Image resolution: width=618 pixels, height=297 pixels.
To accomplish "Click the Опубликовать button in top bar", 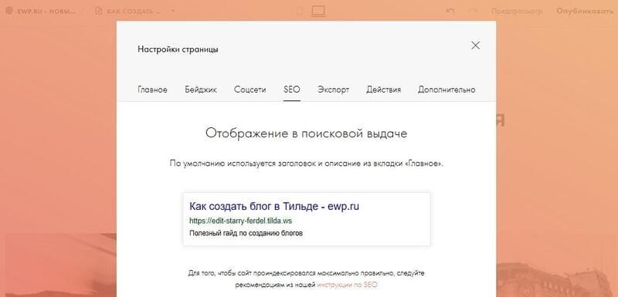I will pos(585,11).
